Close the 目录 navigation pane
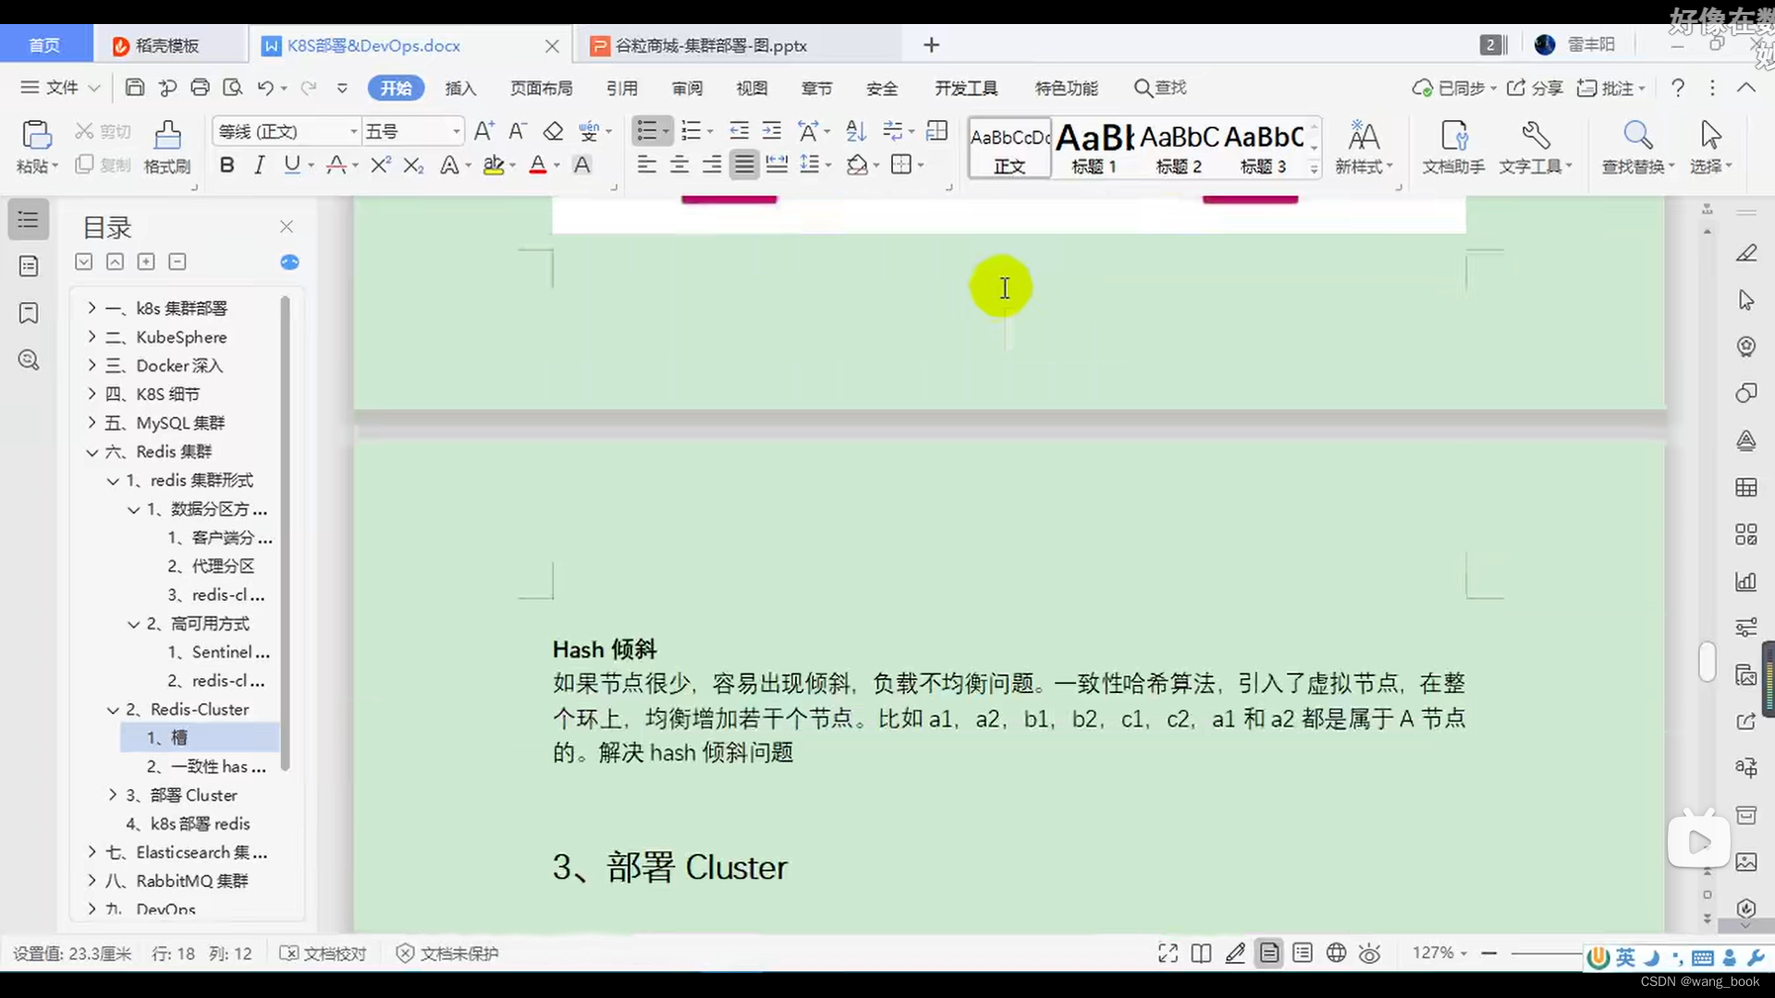Viewport: 1775px width, 998px height. click(x=287, y=226)
